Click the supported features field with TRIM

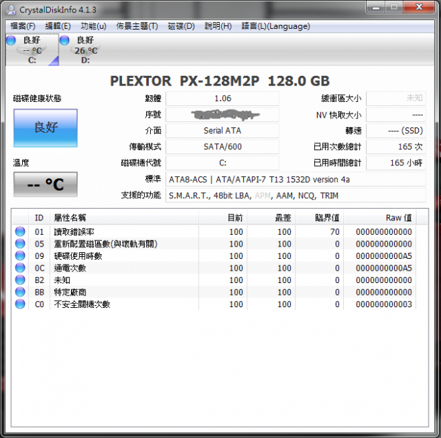296,196
